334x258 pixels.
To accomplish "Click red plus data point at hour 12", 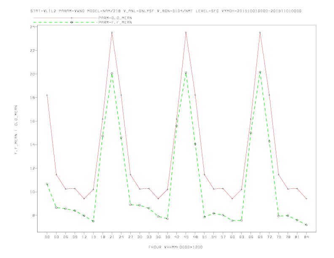I will (x=84, y=199).
